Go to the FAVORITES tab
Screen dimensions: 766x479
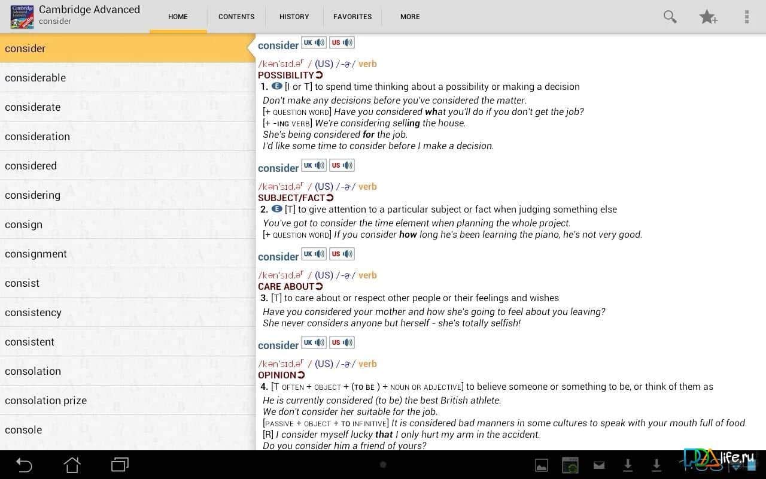352,17
